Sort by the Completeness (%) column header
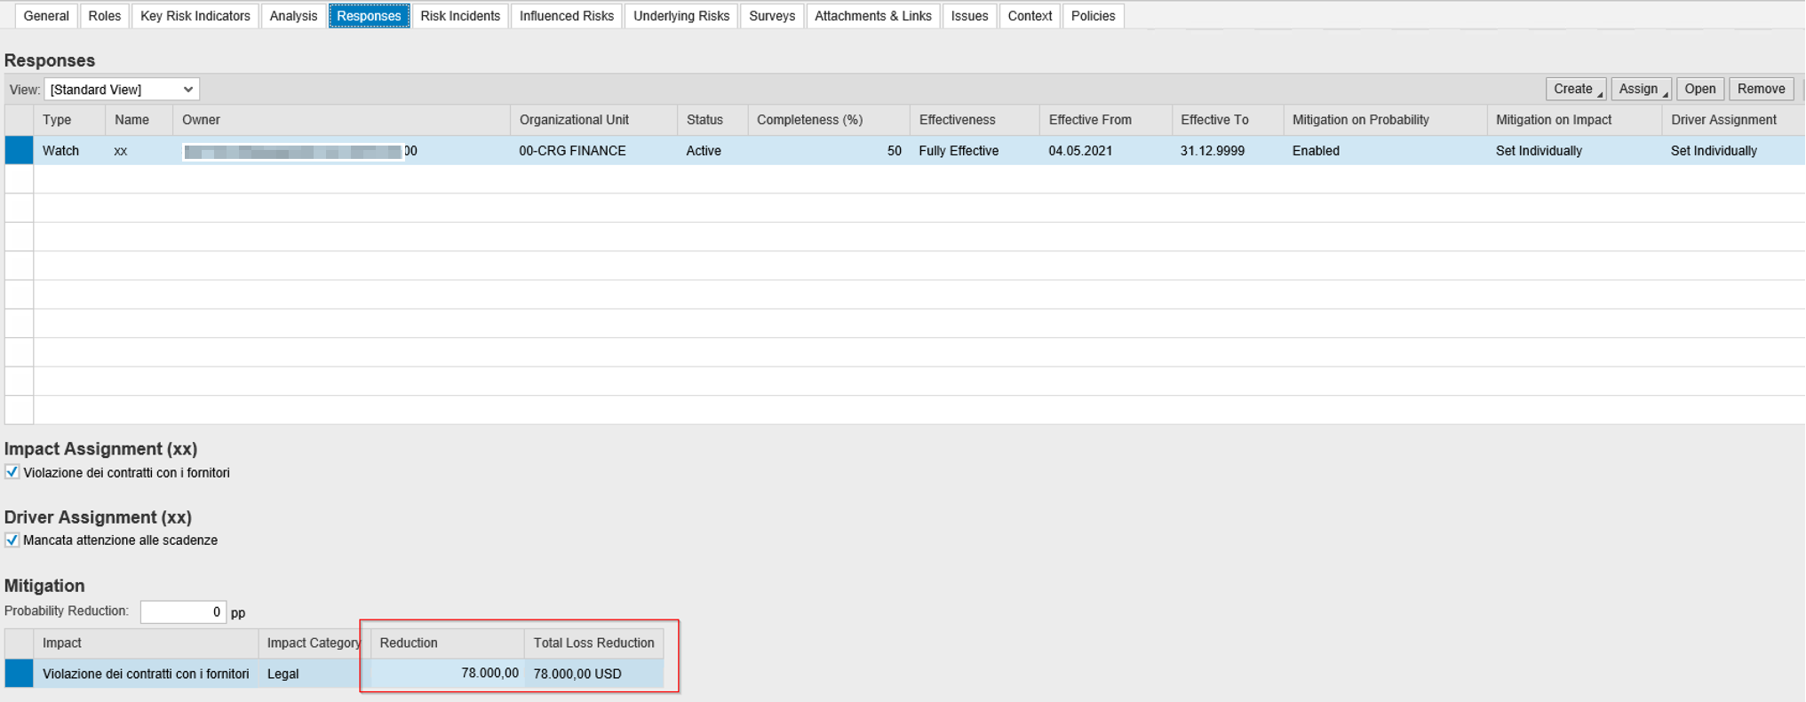 809,120
